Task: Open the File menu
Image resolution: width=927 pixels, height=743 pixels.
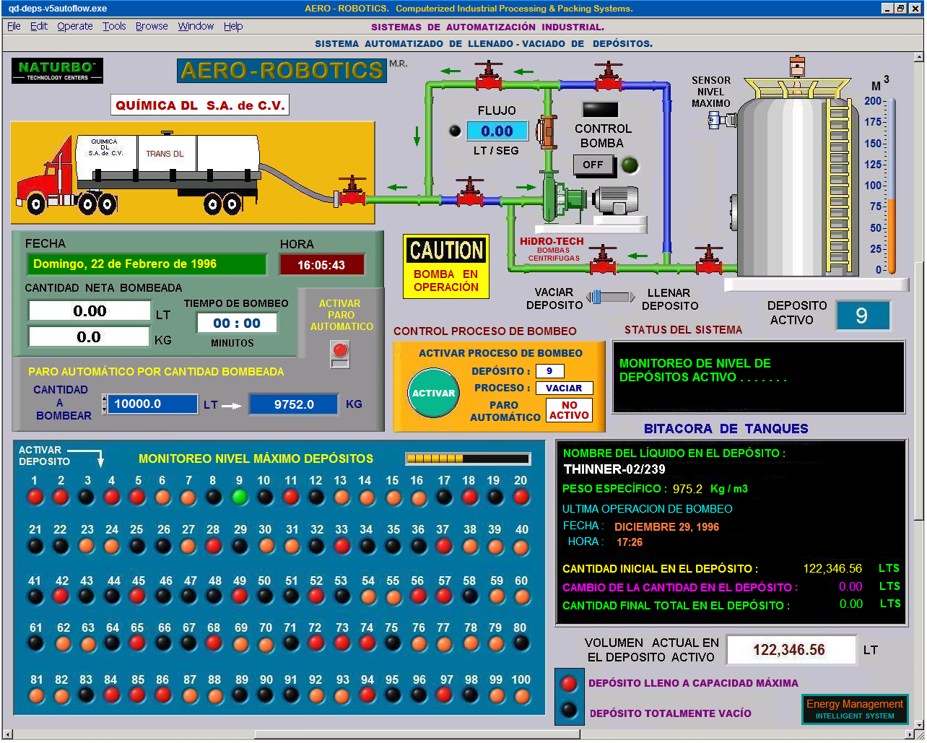Action: pos(14,26)
